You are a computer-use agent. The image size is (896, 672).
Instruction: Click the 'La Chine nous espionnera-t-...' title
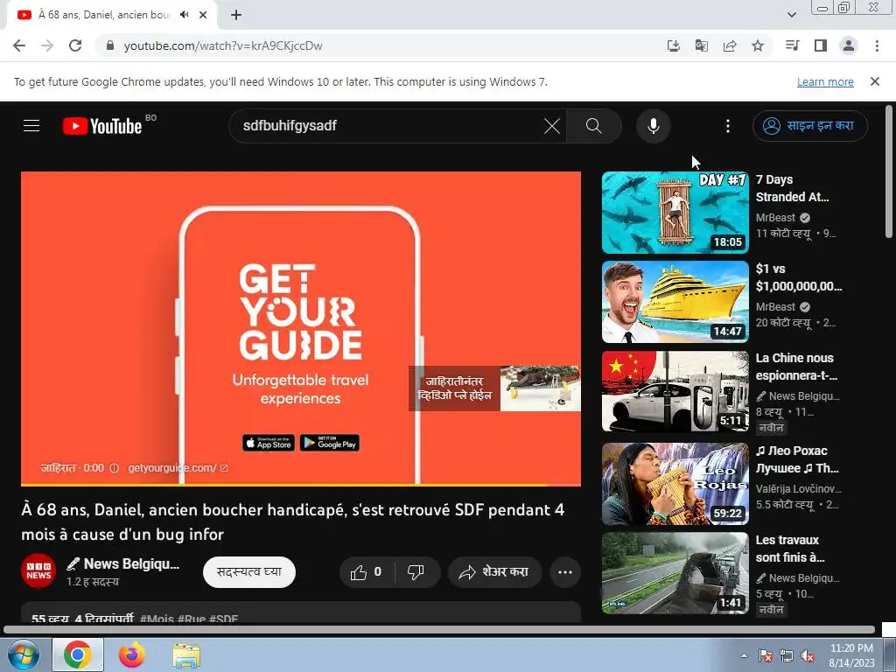796,367
